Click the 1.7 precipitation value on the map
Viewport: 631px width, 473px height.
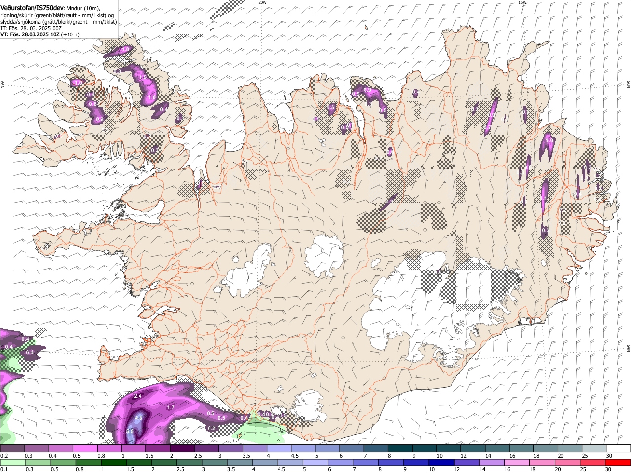171,407
